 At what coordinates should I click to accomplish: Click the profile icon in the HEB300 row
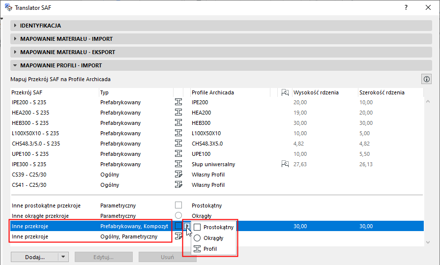pyautogui.click(x=178, y=123)
